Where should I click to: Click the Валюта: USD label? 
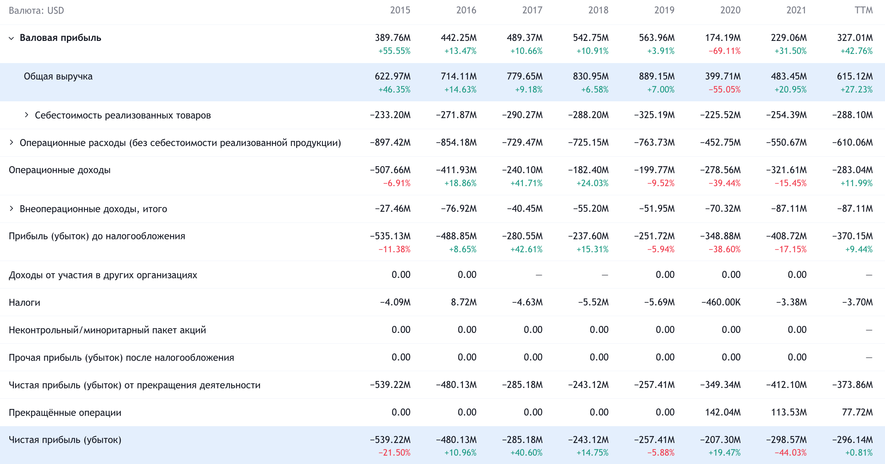tap(36, 10)
